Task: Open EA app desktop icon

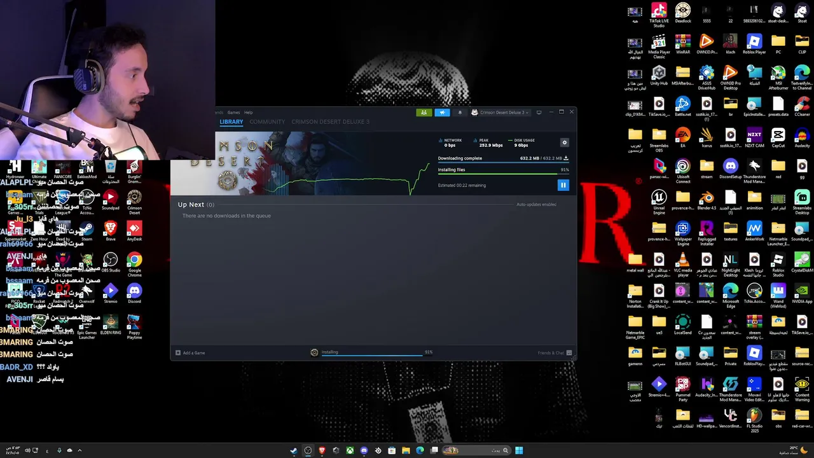Action: [x=683, y=139]
